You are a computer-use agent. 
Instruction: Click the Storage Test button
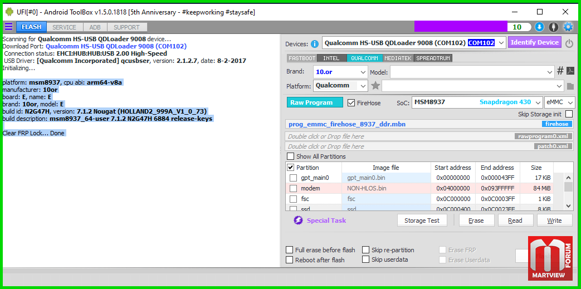coord(422,221)
